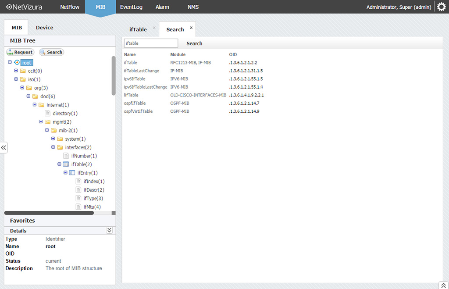Collapse the mgmt(2) tree node
Screen dimensions: 449x289
point(41,121)
